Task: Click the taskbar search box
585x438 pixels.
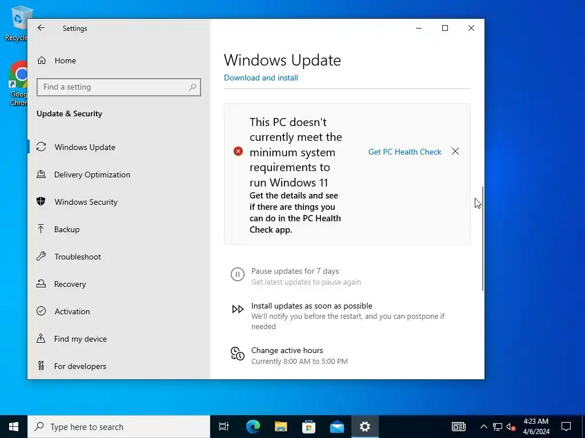Action: tap(119, 427)
